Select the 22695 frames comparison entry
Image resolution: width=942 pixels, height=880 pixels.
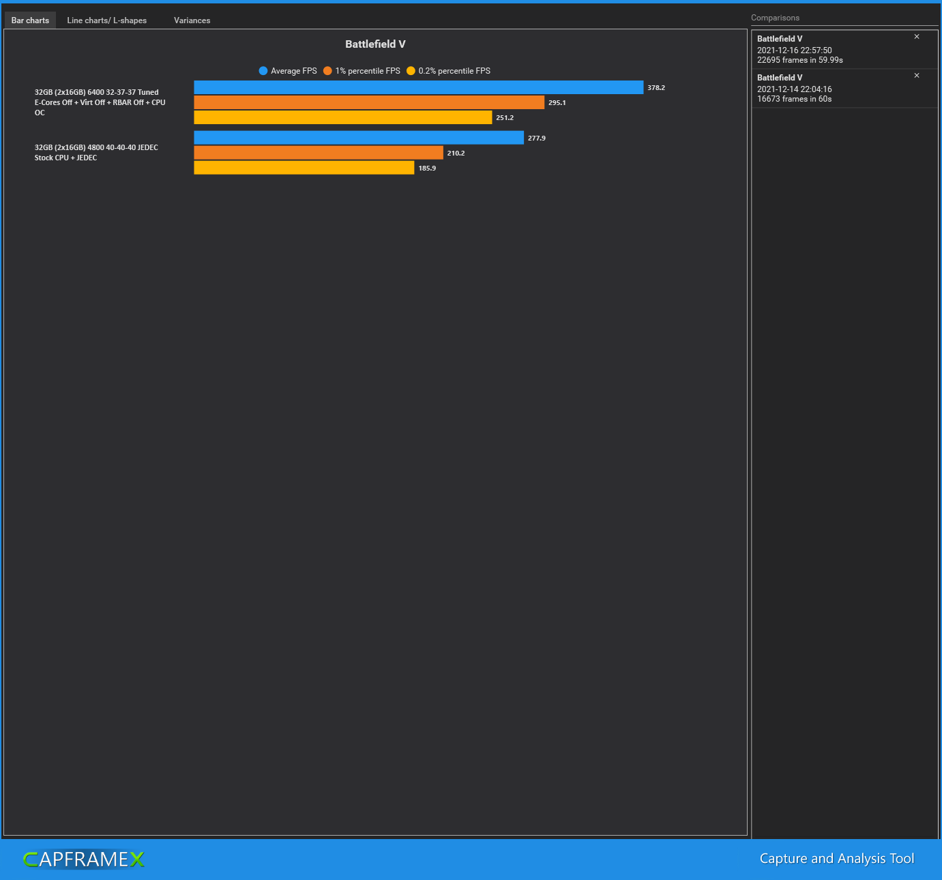tap(844, 49)
